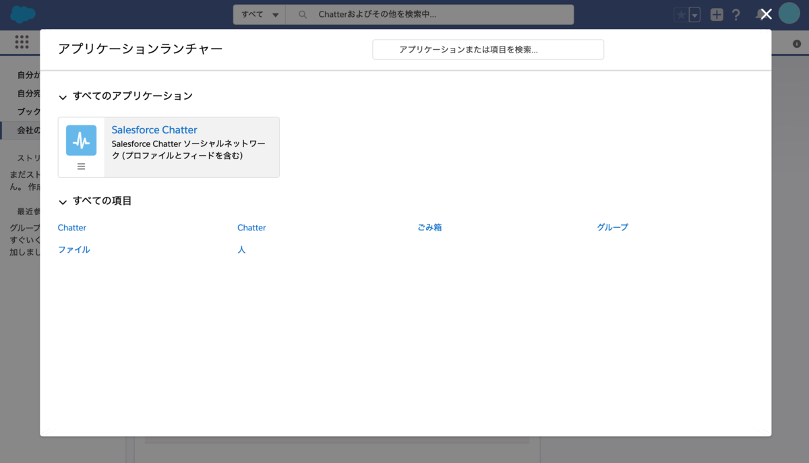This screenshot has width=809, height=463.
Task: Open the すべて search scope dropdown
Action: pos(259,13)
